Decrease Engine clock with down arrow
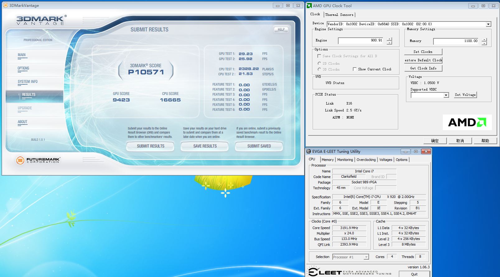The height and width of the screenshot is (277, 500). [390, 43]
